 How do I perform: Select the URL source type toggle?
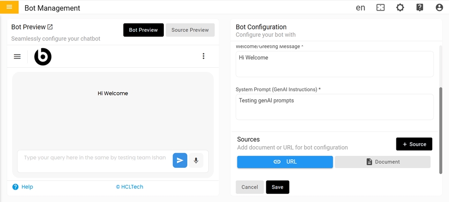285,162
